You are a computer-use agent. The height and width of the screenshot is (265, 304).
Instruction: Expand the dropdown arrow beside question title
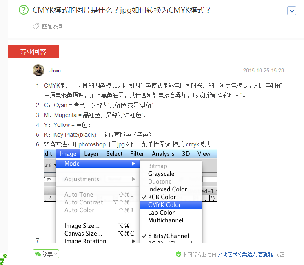(292, 11)
